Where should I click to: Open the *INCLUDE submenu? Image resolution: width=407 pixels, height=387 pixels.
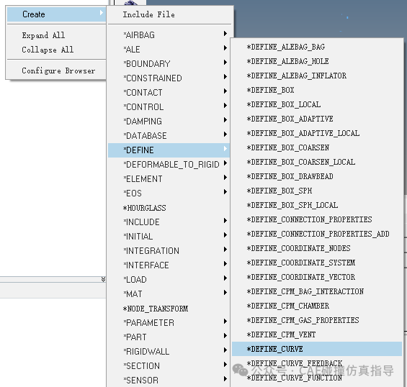[169, 222]
